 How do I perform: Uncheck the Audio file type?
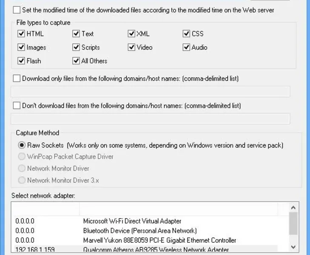click(x=186, y=47)
